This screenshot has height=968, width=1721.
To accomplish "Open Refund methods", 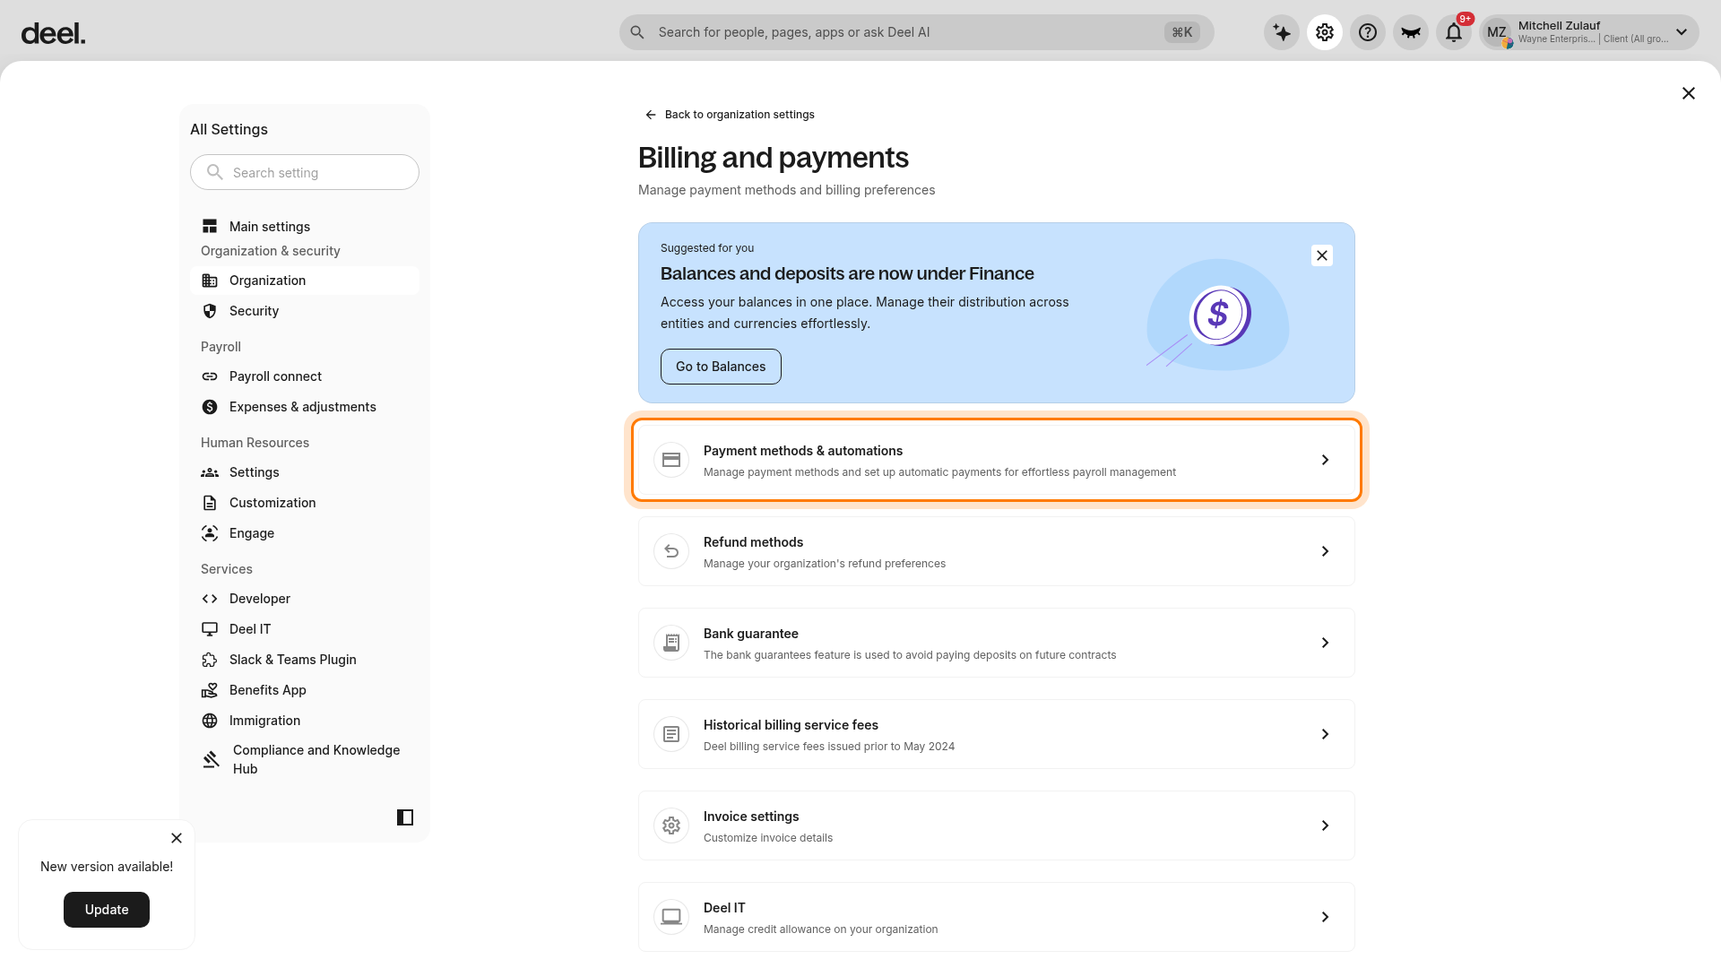I will tap(997, 551).
